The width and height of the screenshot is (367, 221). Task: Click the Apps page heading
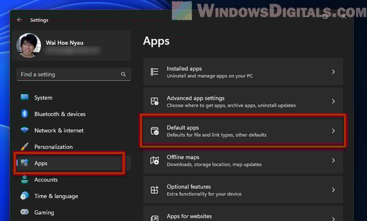coord(156,41)
